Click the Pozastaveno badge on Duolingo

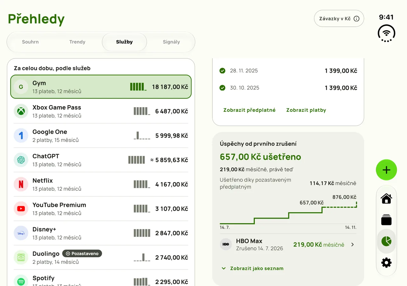(82, 254)
